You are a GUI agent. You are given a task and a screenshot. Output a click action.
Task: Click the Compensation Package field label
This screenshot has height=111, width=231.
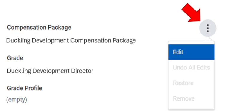coord(39,28)
